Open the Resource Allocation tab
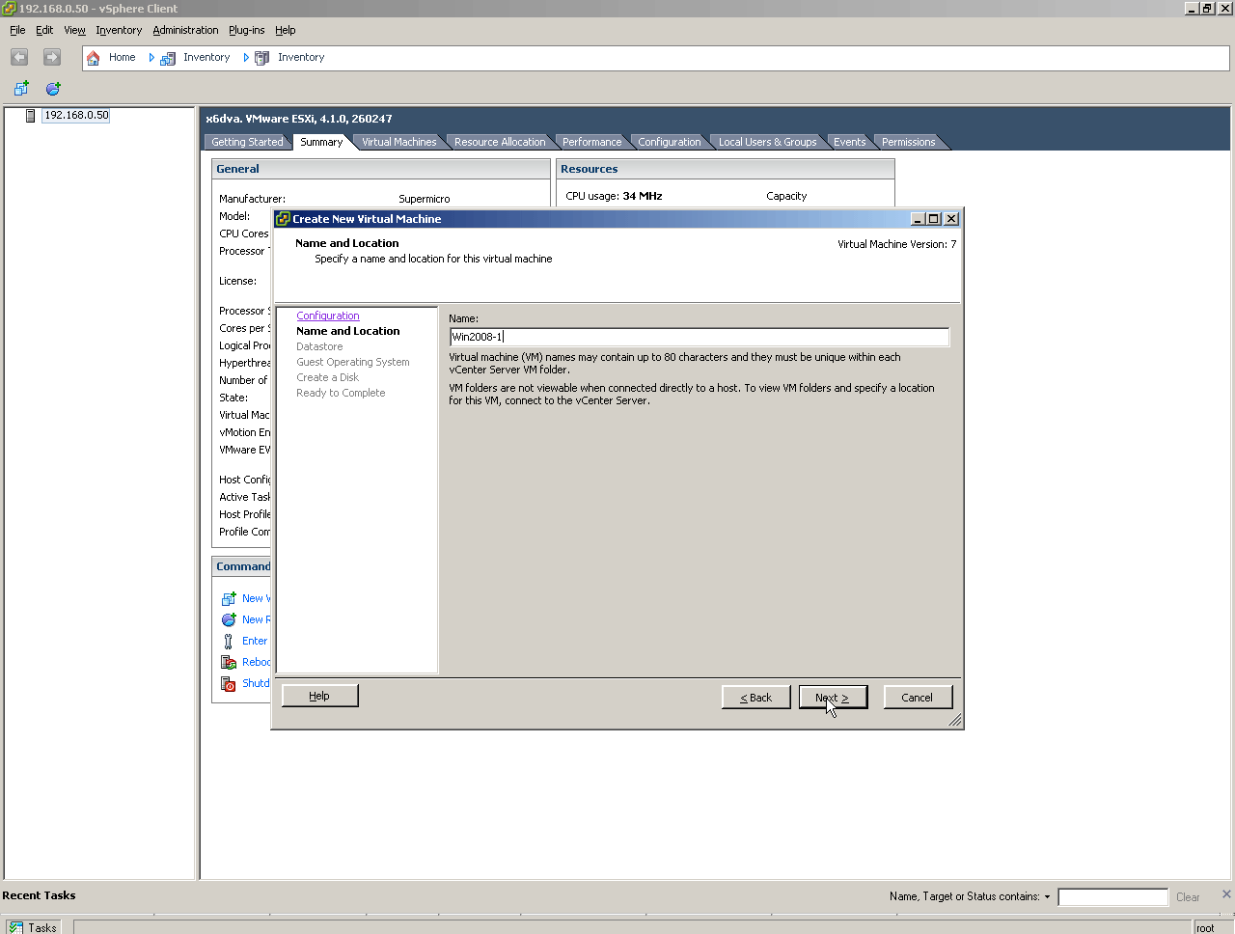 point(500,142)
